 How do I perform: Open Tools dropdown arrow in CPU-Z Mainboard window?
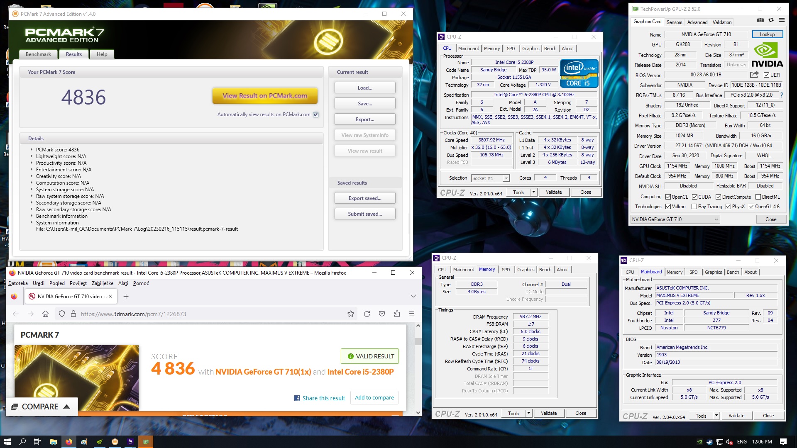click(716, 416)
